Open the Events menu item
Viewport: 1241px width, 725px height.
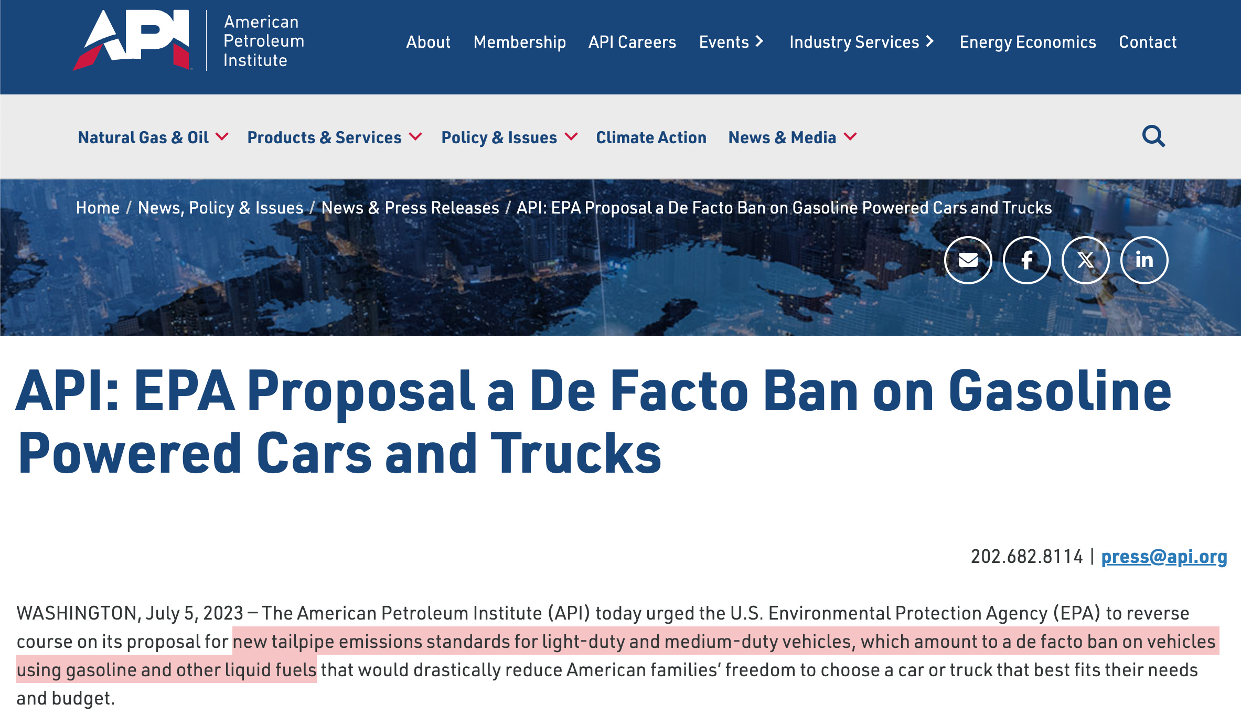(724, 41)
